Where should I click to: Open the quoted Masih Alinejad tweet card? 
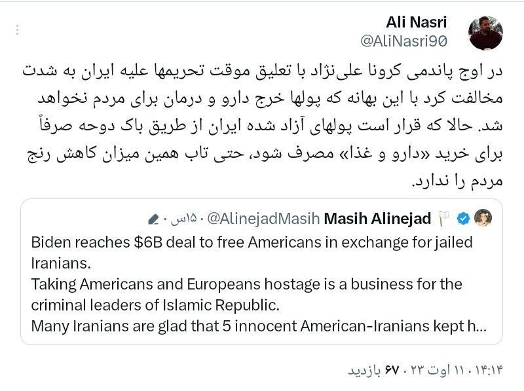[x=262, y=269]
